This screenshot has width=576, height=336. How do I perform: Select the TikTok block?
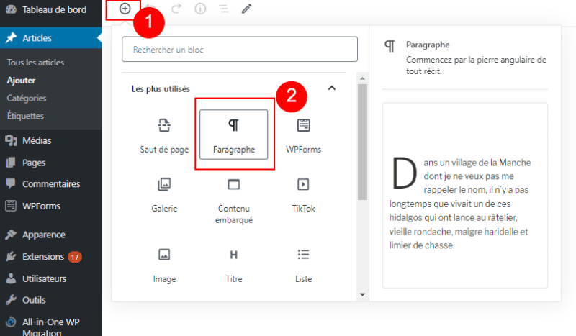303,194
